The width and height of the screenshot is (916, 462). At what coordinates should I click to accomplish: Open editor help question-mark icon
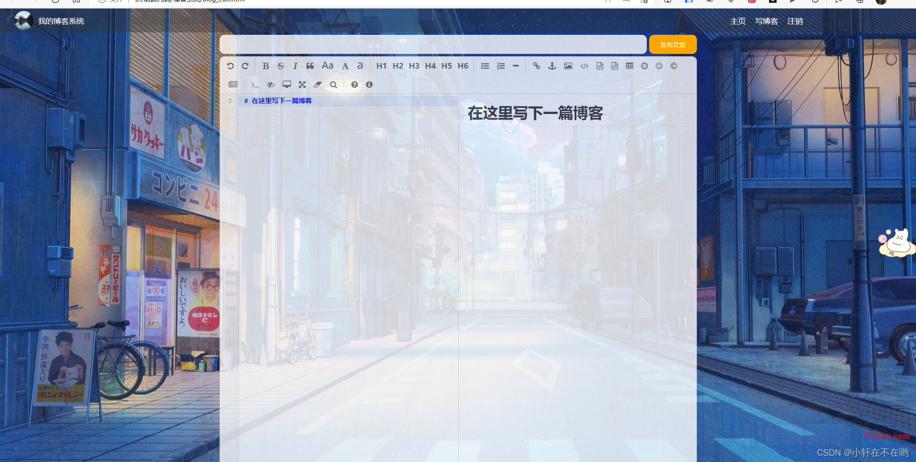[x=354, y=84]
